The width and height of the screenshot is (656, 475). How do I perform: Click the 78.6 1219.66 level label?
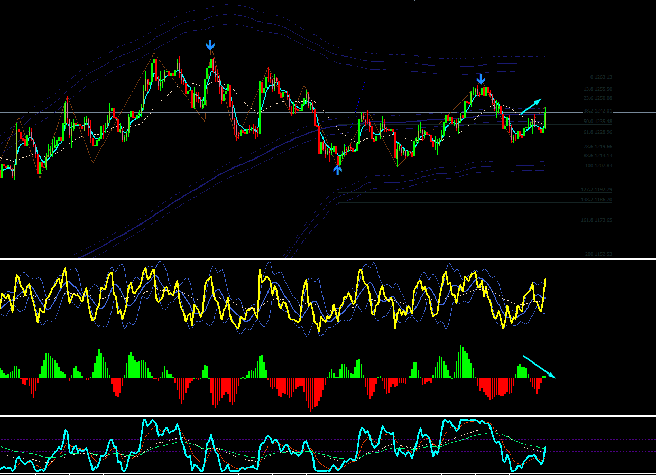pyautogui.click(x=598, y=147)
